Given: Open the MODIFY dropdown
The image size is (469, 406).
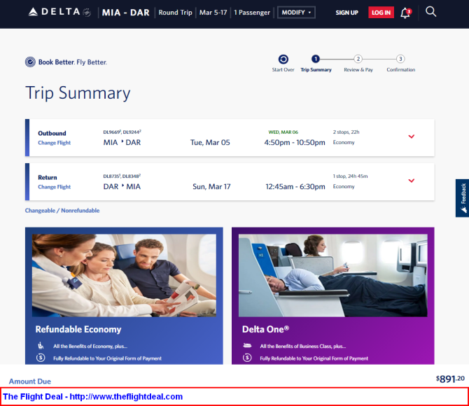Looking at the screenshot, I should pos(296,13).
